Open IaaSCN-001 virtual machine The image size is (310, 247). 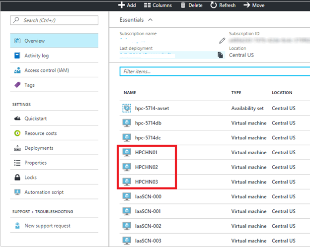148,211
